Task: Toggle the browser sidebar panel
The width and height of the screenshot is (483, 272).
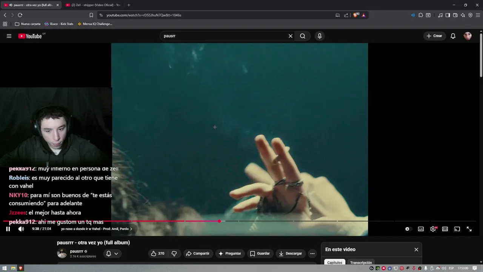Action: 448,15
